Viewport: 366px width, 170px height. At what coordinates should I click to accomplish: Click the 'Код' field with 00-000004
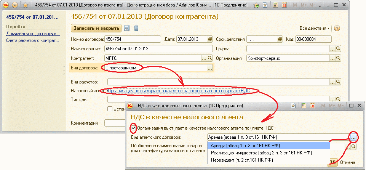(x=313, y=39)
